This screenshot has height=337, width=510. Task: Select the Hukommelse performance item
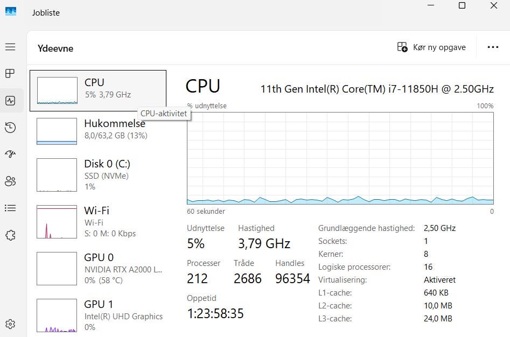tap(98, 131)
